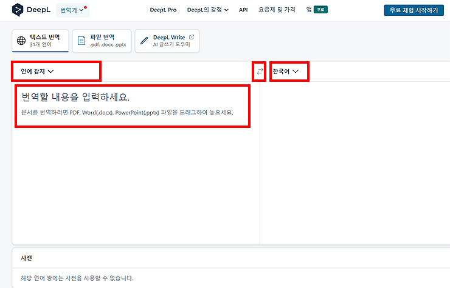This screenshot has width=450, height=288.
Task: Open the 언어 감지 source language dropdown
Action: click(37, 72)
